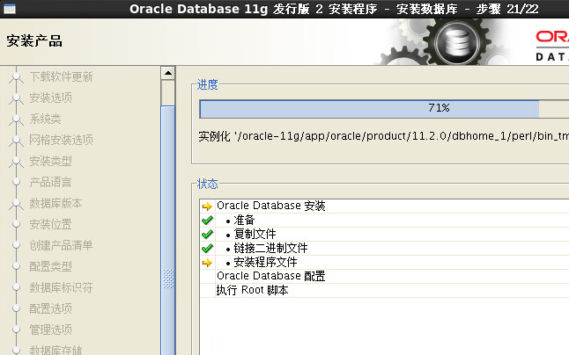The width and height of the screenshot is (569, 355).
Task: Click the sidebar vertical scrollbar thumb
Action: [167, 230]
